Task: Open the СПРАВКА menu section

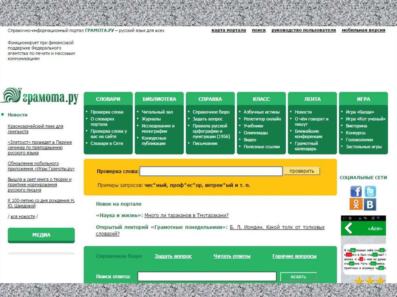Action: tap(210, 99)
